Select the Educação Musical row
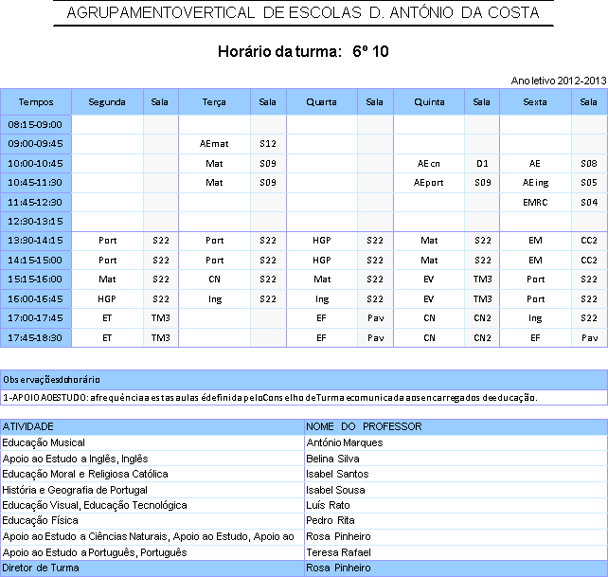The width and height of the screenshot is (608, 577). (x=304, y=442)
